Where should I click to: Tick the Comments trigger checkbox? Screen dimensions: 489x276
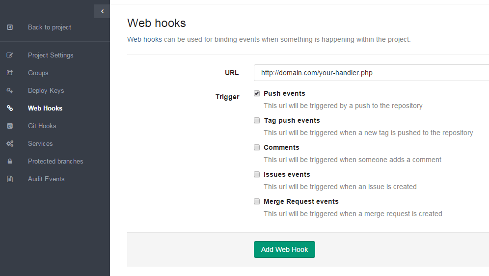pyautogui.click(x=257, y=147)
